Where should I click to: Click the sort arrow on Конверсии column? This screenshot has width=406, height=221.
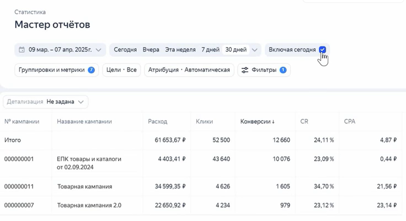tap(273, 122)
